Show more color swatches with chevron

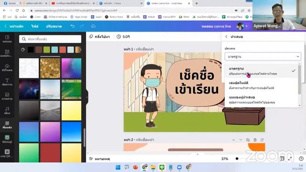(x=80, y=50)
